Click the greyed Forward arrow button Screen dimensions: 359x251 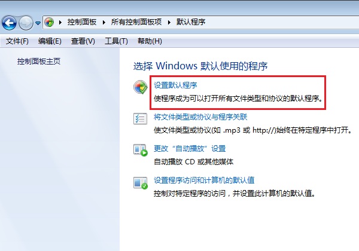click(26, 23)
